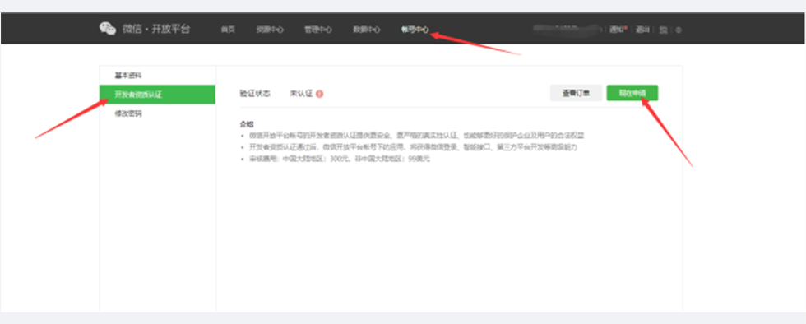Click the blurred account name in header
The width and height of the screenshot is (806, 324).
[x=567, y=28]
